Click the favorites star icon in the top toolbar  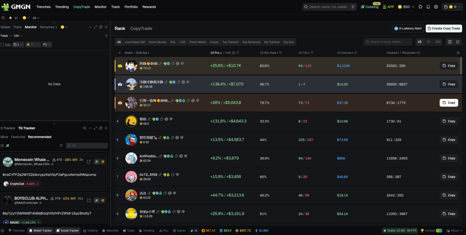click(10, 18)
